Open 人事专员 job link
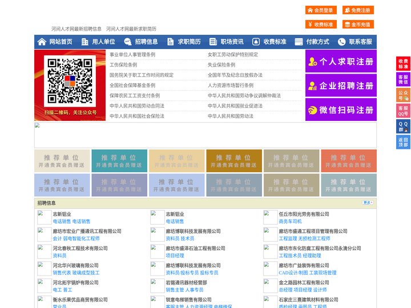 pos(194,290)
